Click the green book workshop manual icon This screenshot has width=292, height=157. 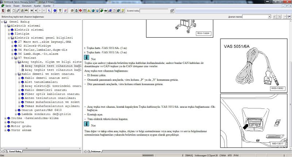[101, 11]
